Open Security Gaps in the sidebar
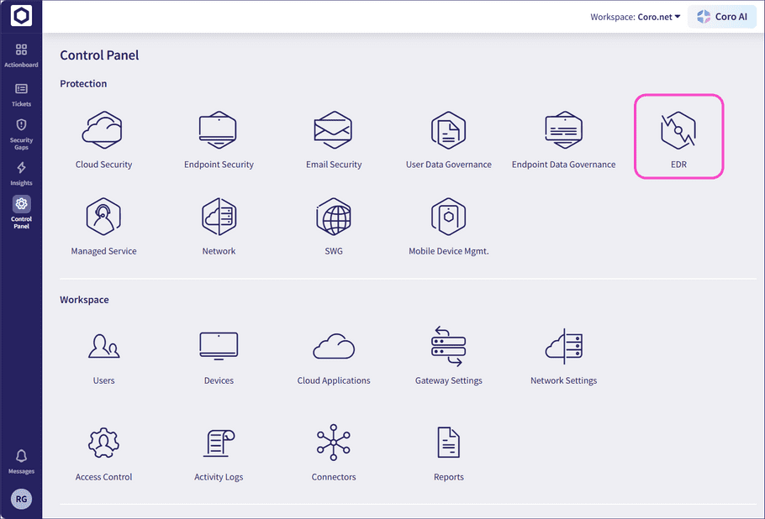This screenshot has width=765, height=519. [21, 133]
